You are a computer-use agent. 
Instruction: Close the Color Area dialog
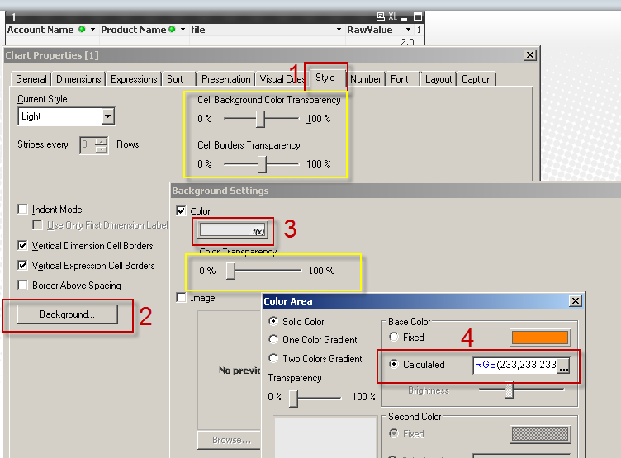(575, 302)
